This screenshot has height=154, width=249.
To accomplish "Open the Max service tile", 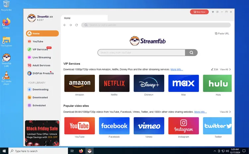I will (x=184, y=83).
